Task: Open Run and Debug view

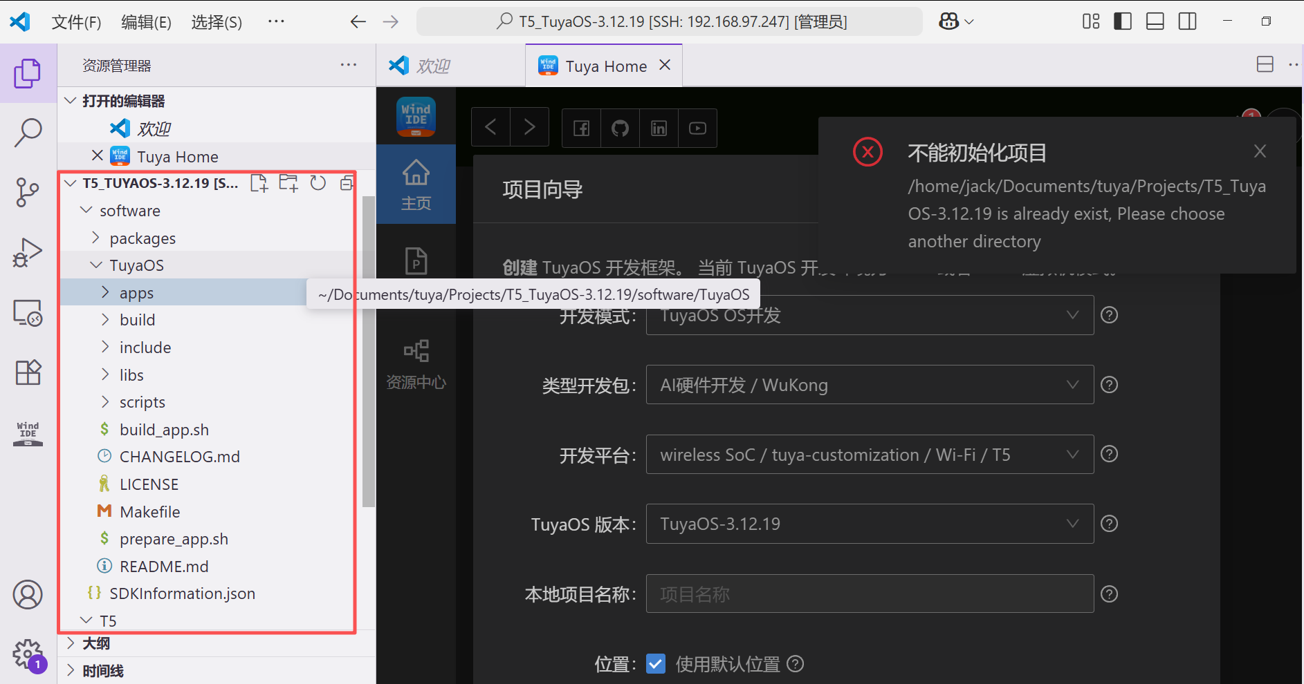Action: (28, 252)
